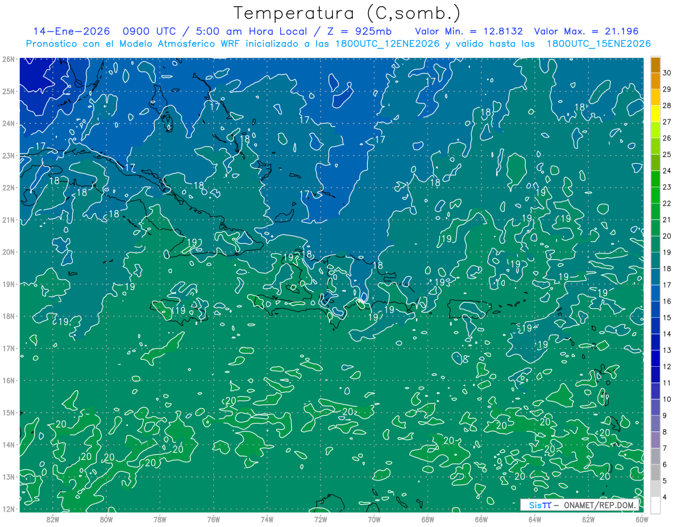Click the 15 label on the color scale

coord(667,318)
